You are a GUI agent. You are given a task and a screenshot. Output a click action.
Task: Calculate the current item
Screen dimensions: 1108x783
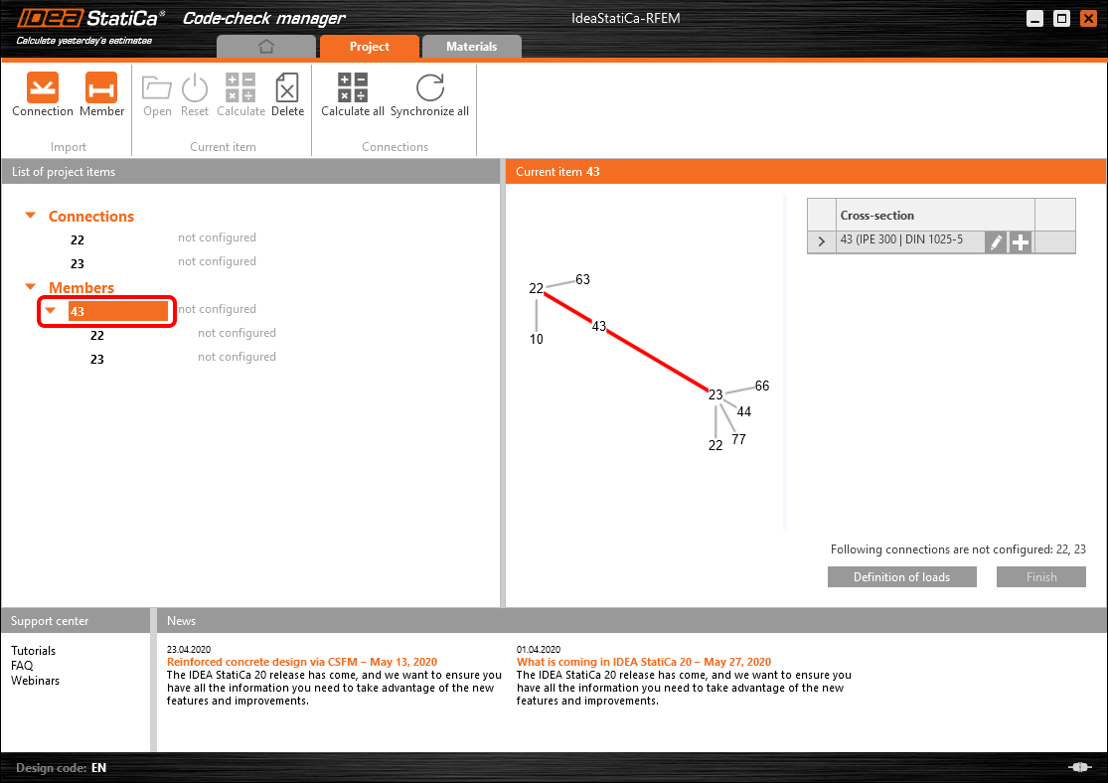[240, 94]
